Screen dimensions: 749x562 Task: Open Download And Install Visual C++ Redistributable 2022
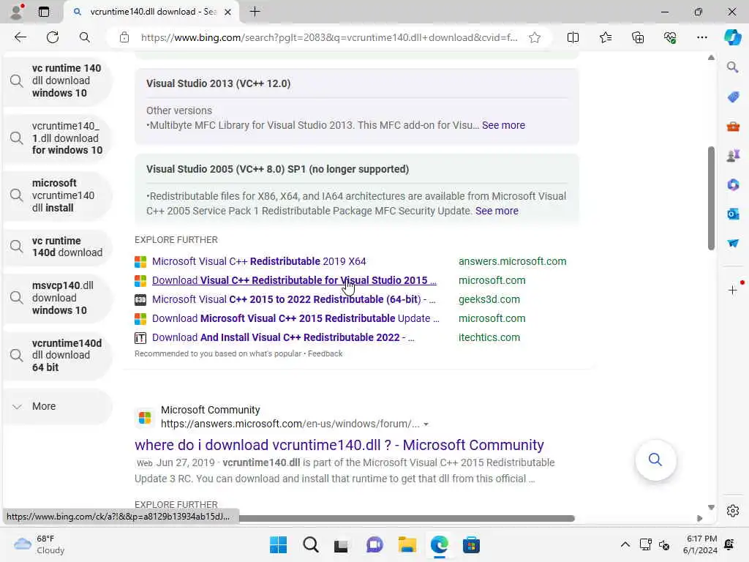coord(283,337)
